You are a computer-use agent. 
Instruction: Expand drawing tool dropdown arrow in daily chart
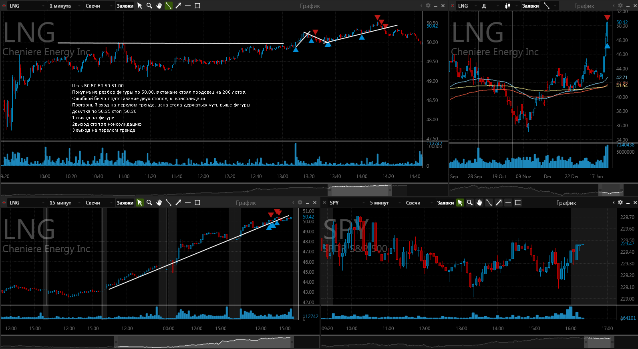point(555,6)
